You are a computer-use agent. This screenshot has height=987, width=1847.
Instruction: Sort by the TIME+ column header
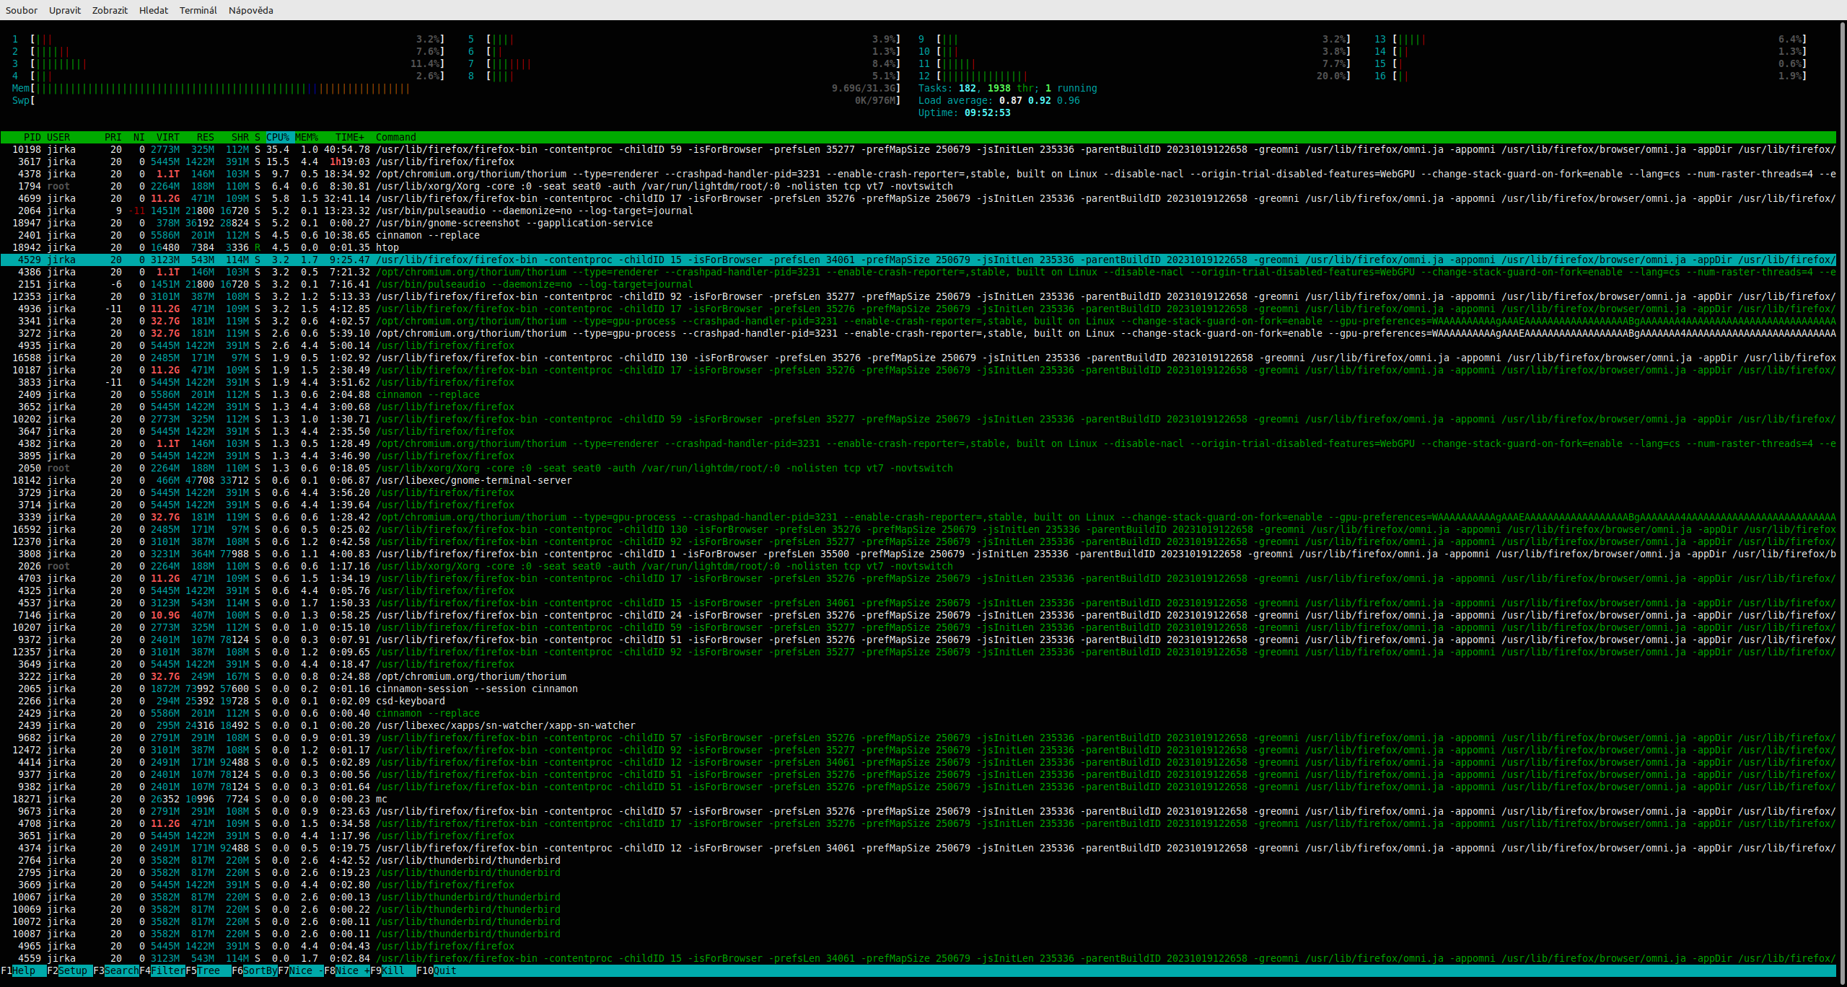[349, 137]
